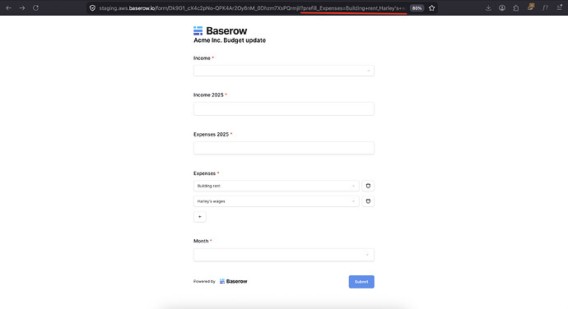Go back with the browser back arrow
The image size is (568, 309).
click(9, 7)
